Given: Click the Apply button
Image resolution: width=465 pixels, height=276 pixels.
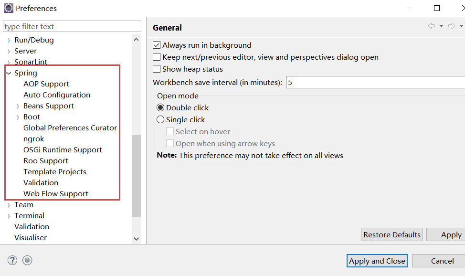Looking at the screenshot, I should click(446, 235).
